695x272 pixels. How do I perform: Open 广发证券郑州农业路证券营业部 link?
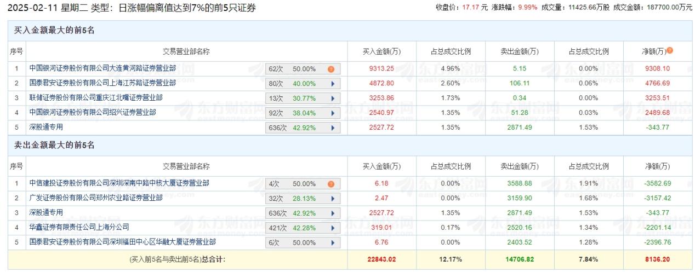(x=96, y=198)
